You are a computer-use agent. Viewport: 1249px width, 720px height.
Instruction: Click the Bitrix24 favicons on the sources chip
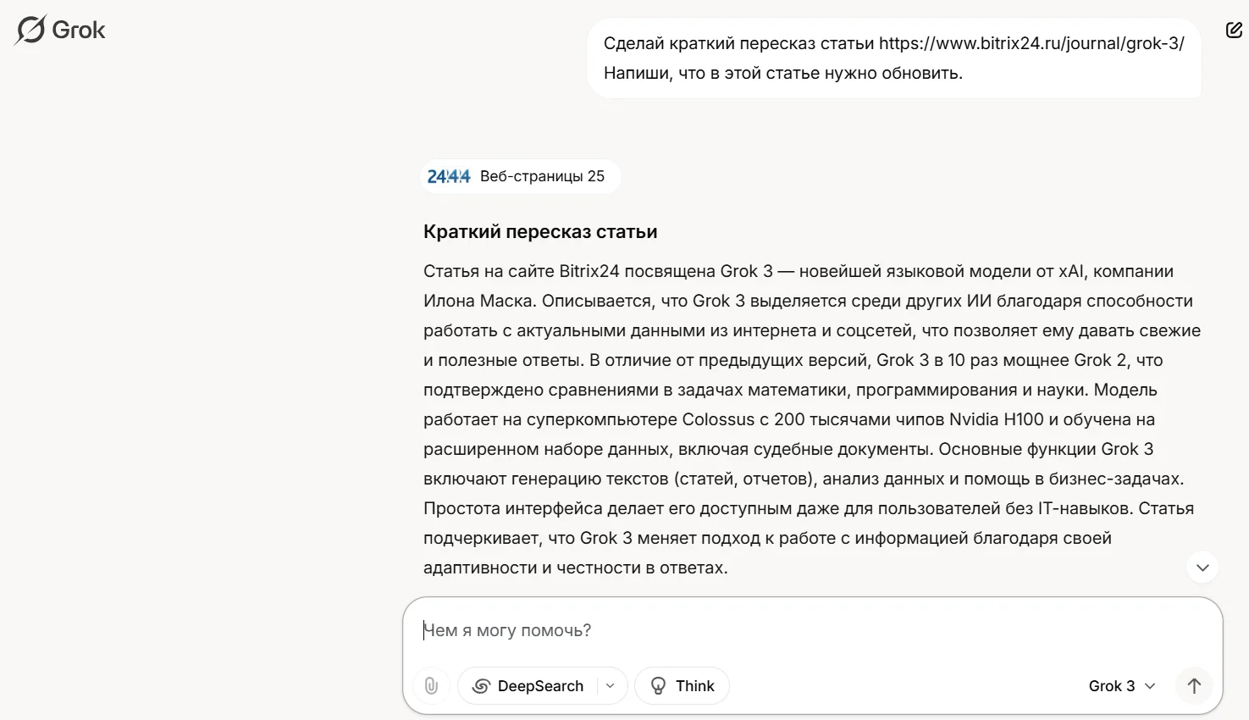[448, 176]
